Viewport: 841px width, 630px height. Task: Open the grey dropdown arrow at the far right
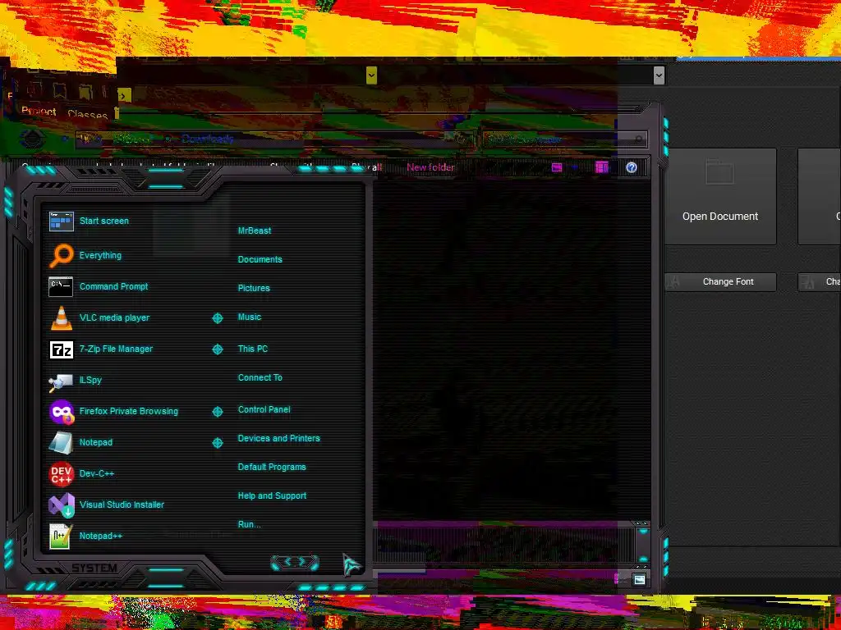(x=659, y=75)
